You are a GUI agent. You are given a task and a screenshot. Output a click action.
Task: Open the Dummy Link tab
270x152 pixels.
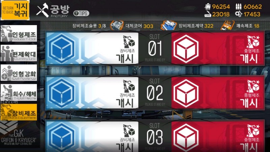(x=19, y=53)
